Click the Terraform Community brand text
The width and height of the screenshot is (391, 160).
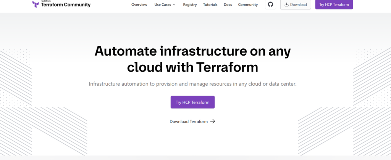(66, 5)
